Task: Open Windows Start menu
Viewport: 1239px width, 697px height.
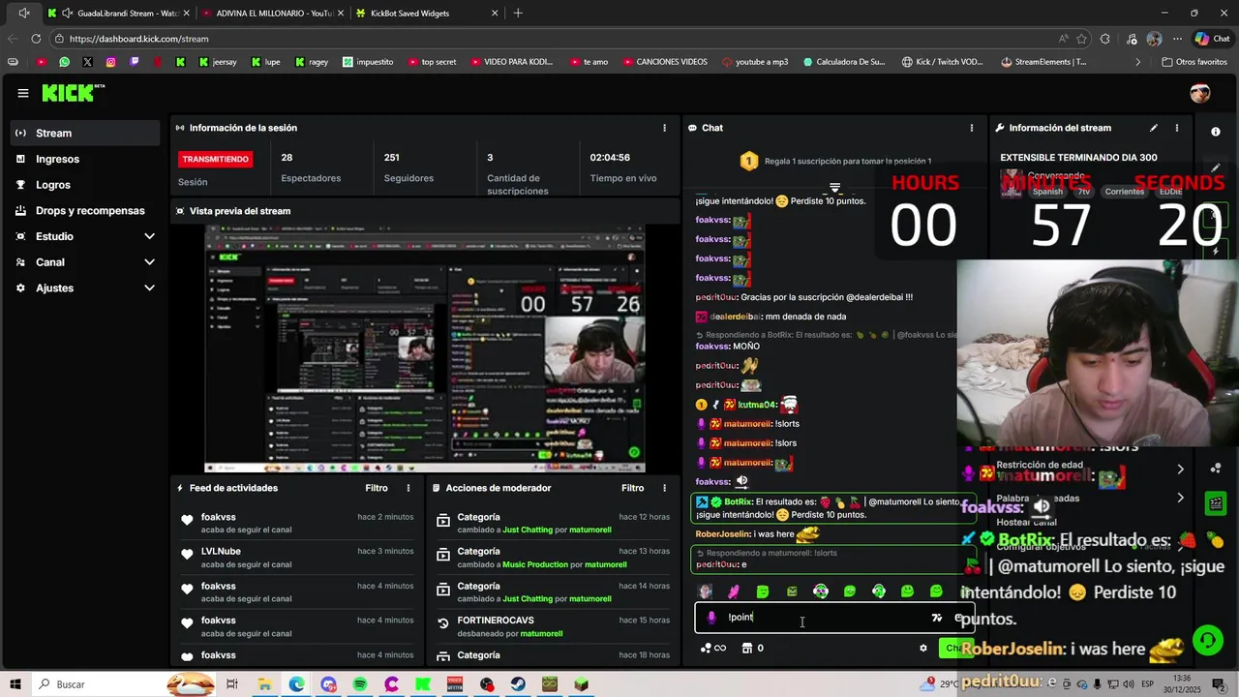Action: pos(15,684)
